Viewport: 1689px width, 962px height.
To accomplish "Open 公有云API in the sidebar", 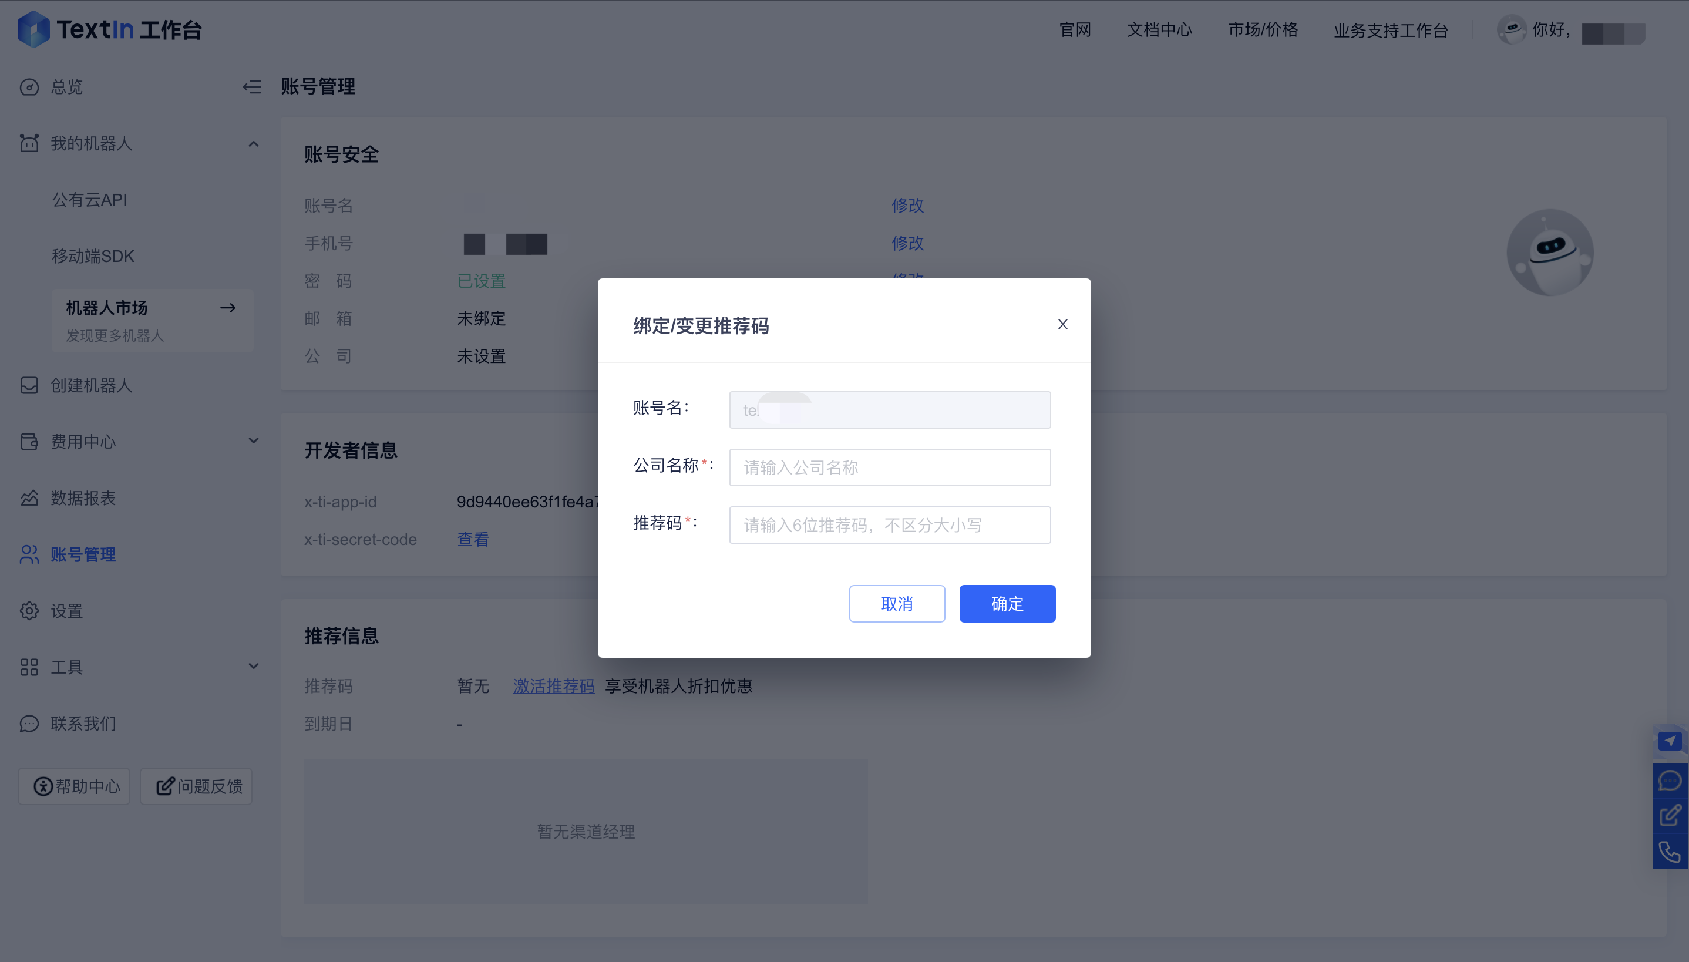I will tap(89, 200).
